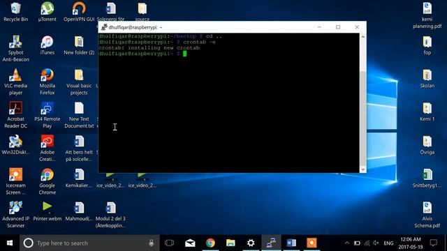Select the New folder (2) icon
This screenshot has width=447, height=251.
[x=79, y=45]
